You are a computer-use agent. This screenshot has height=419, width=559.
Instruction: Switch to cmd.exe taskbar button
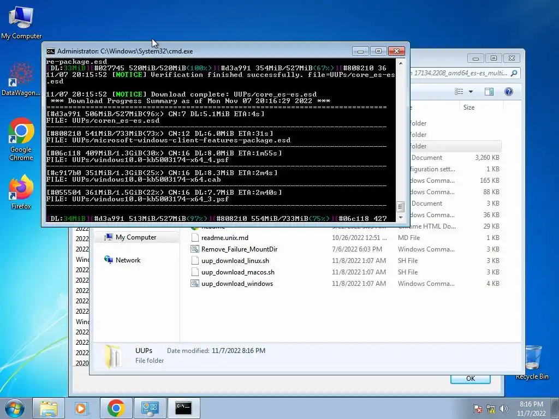coord(183,408)
